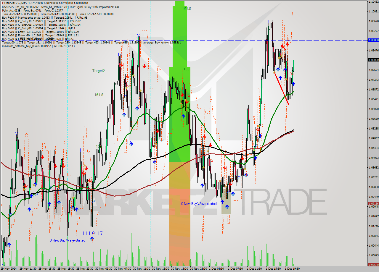Click the blue 1.08890 price level tag
379x272 pixels.
click(373, 40)
